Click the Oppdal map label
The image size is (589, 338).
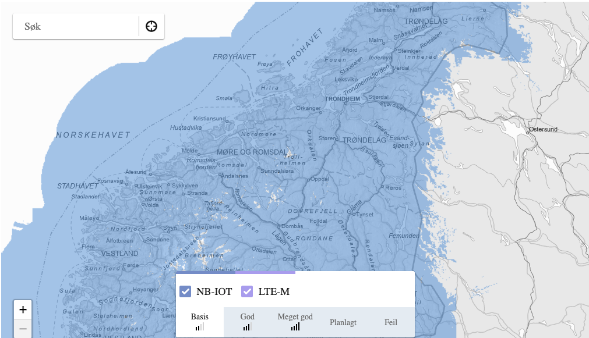click(320, 179)
